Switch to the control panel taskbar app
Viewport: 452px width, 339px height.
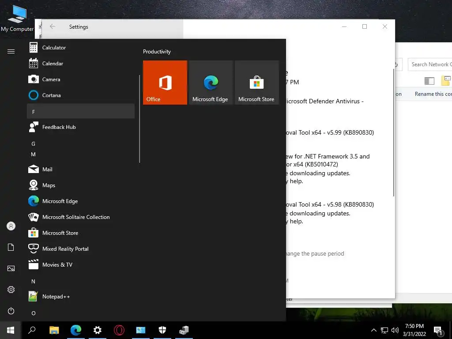click(x=141, y=330)
